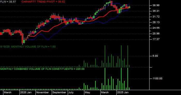Click the March label at the timeline's left end
The width and height of the screenshot is (181, 95).
tap(7, 92)
